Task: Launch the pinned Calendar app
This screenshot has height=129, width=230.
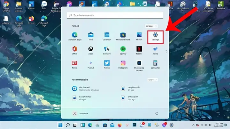Action: click(107, 36)
